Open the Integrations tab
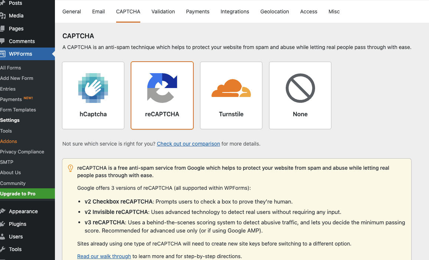 pos(235,12)
